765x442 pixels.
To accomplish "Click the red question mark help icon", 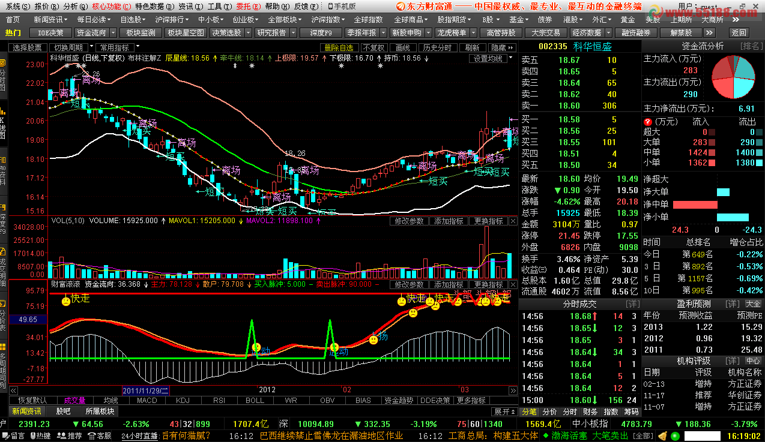I will click(x=647, y=122).
